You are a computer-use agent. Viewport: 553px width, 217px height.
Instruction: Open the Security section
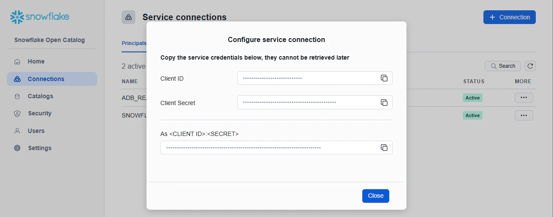40,113
